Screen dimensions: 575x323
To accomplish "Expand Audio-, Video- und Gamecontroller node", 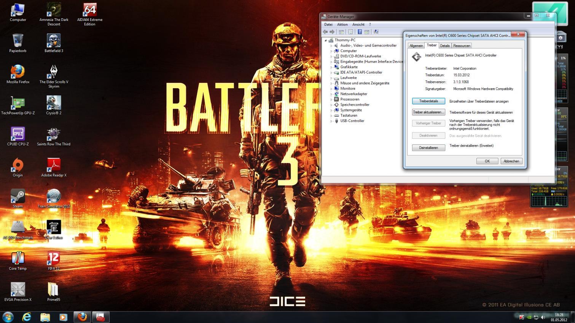I will click(331, 46).
